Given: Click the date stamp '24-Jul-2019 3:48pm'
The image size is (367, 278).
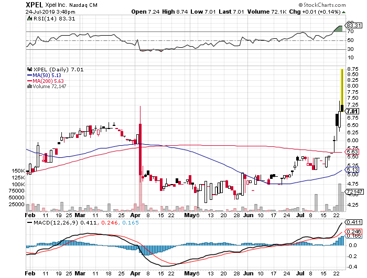Looking at the screenshot, I should pyautogui.click(x=50, y=12).
